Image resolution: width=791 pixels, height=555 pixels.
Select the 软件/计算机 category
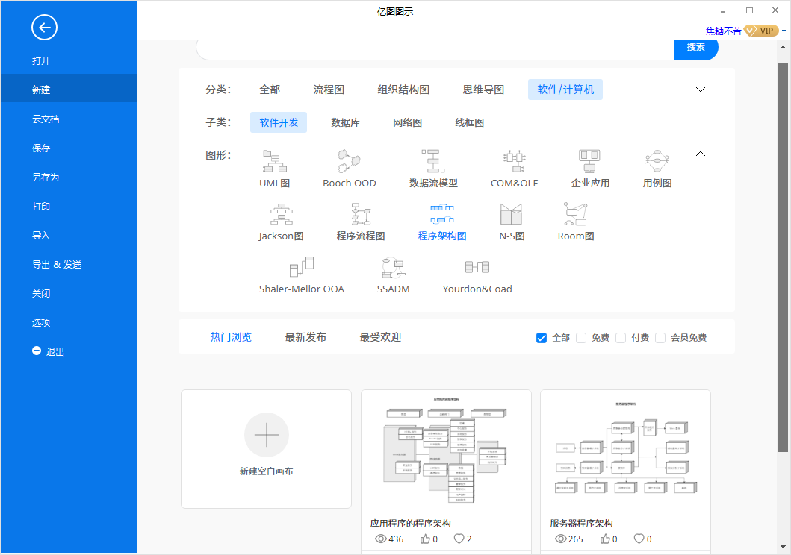pyautogui.click(x=565, y=90)
